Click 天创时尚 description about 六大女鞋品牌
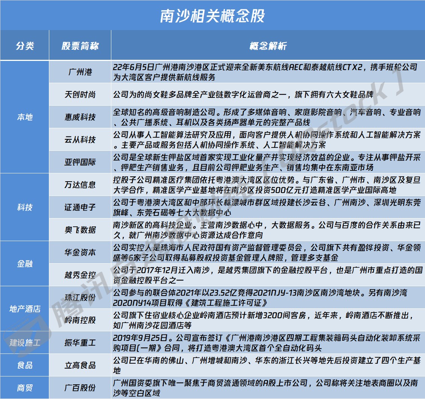Viewport: 425px width, 399px height. point(243,94)
